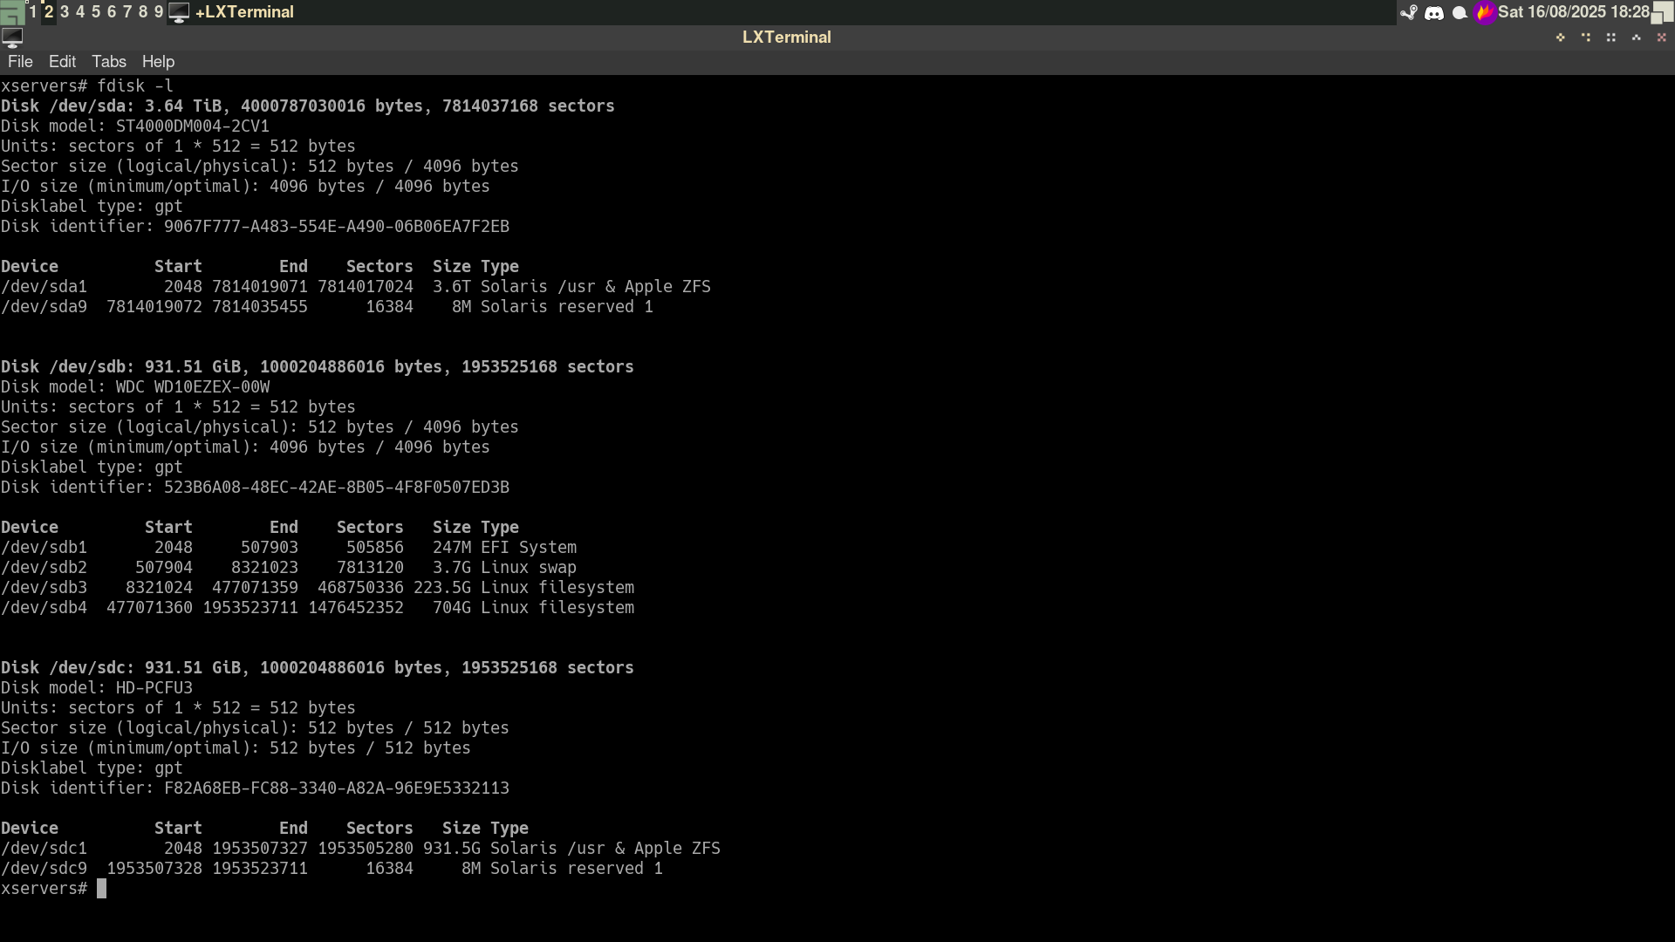Open the File menu

point(20,62)
